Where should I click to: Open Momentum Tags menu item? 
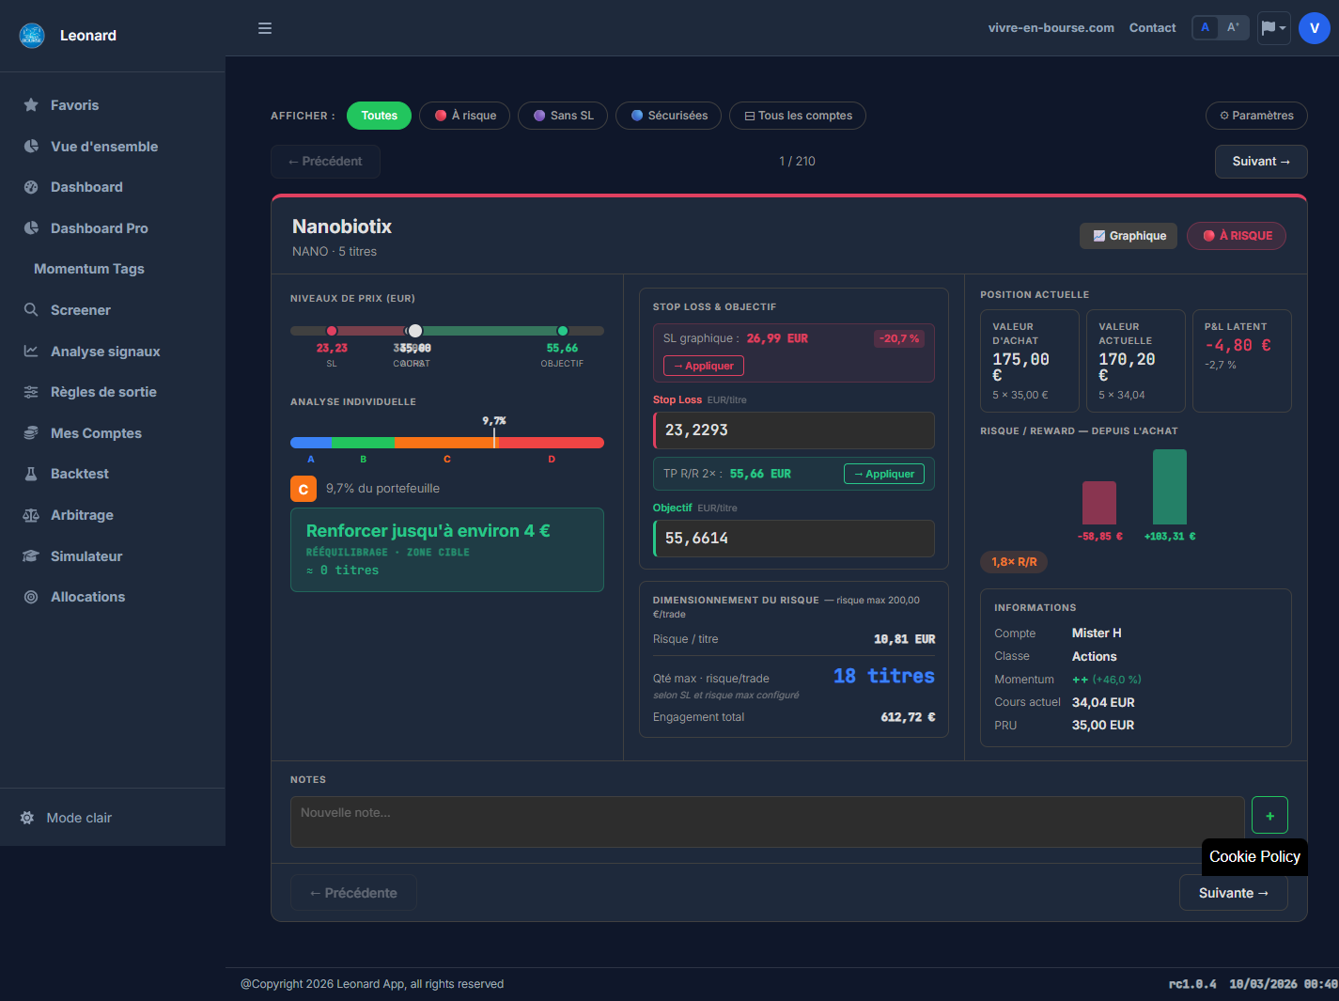point(89,269)
